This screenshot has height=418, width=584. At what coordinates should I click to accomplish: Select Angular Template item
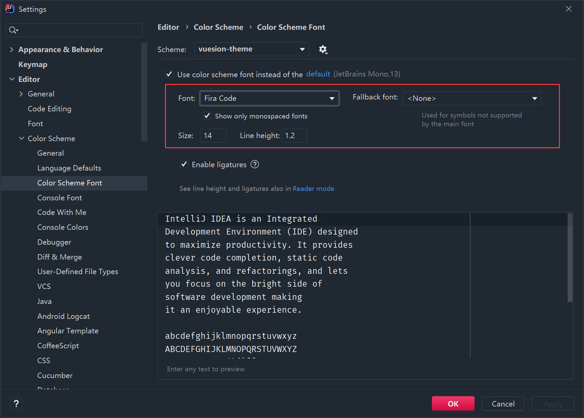point(68,331)
